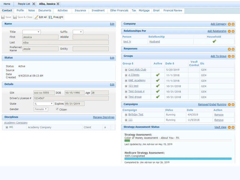
Task: Click the Add Relationship link
Action: pos(217,31)
